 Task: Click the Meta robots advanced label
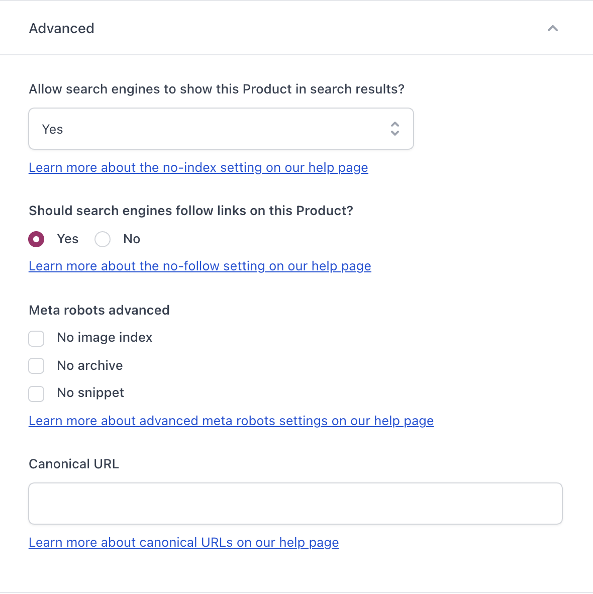pyautogui.click(x=98, y=310)
